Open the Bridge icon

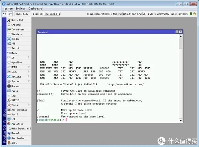point(9,39)
